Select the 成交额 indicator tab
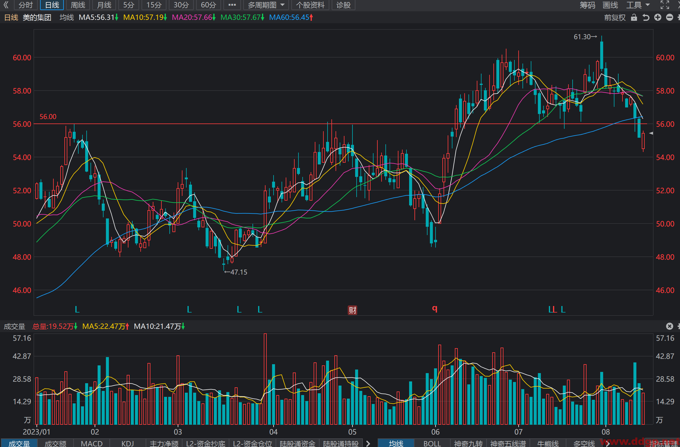Screen dimensions: 680x447 pos(55,443)
